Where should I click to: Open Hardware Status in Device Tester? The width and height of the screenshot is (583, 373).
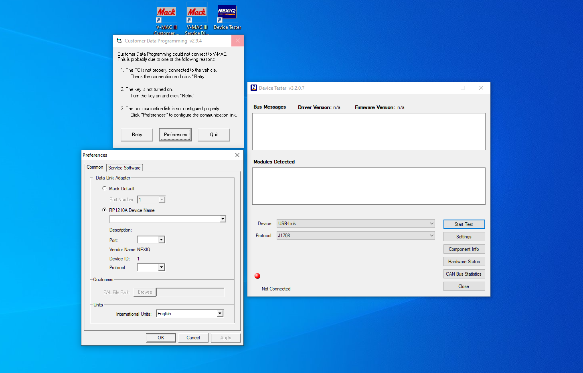[464, 261]
